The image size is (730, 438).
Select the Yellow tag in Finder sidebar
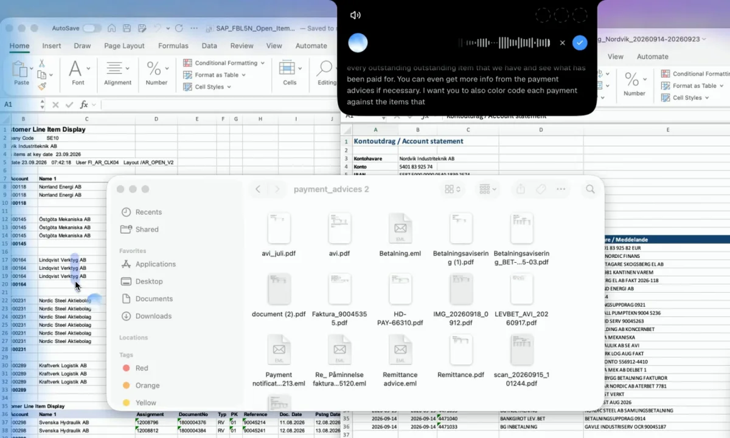139,402
